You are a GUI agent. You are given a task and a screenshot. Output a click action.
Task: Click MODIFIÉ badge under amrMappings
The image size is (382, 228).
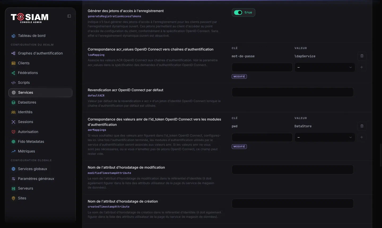tap(239, 147)
